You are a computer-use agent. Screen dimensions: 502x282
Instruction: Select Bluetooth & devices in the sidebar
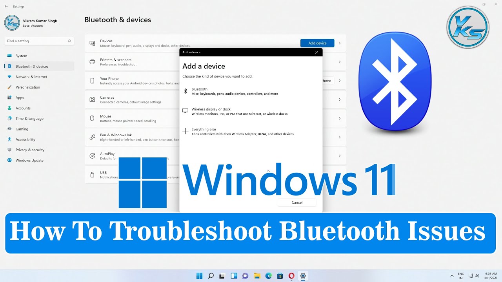[39, 67]
